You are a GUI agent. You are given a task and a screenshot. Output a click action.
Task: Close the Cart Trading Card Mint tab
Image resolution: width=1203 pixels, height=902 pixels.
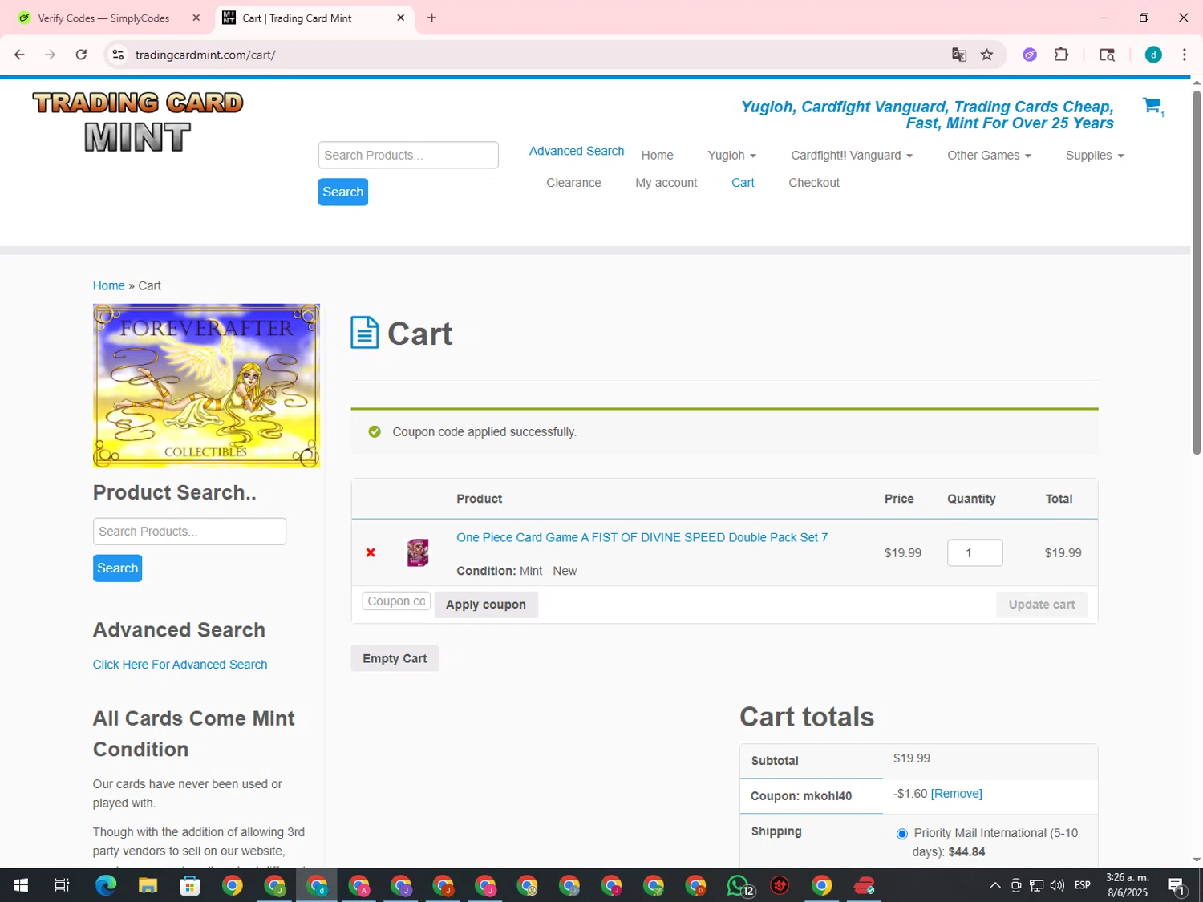pyautogui.click(x=400, y=18)
